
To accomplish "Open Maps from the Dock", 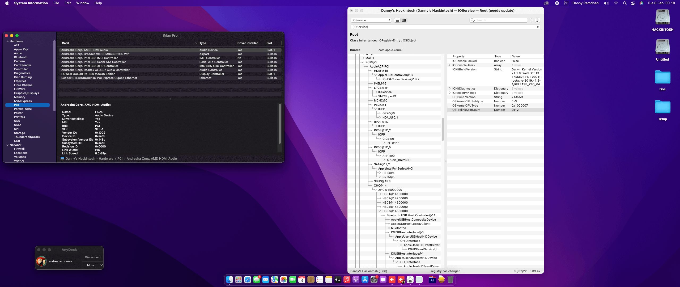I will point(275,280).
